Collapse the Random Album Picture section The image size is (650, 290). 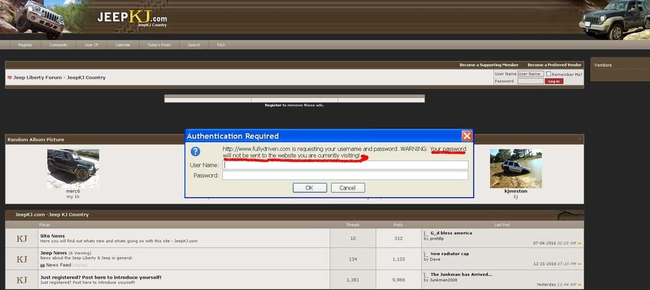[x=579, y=139]
